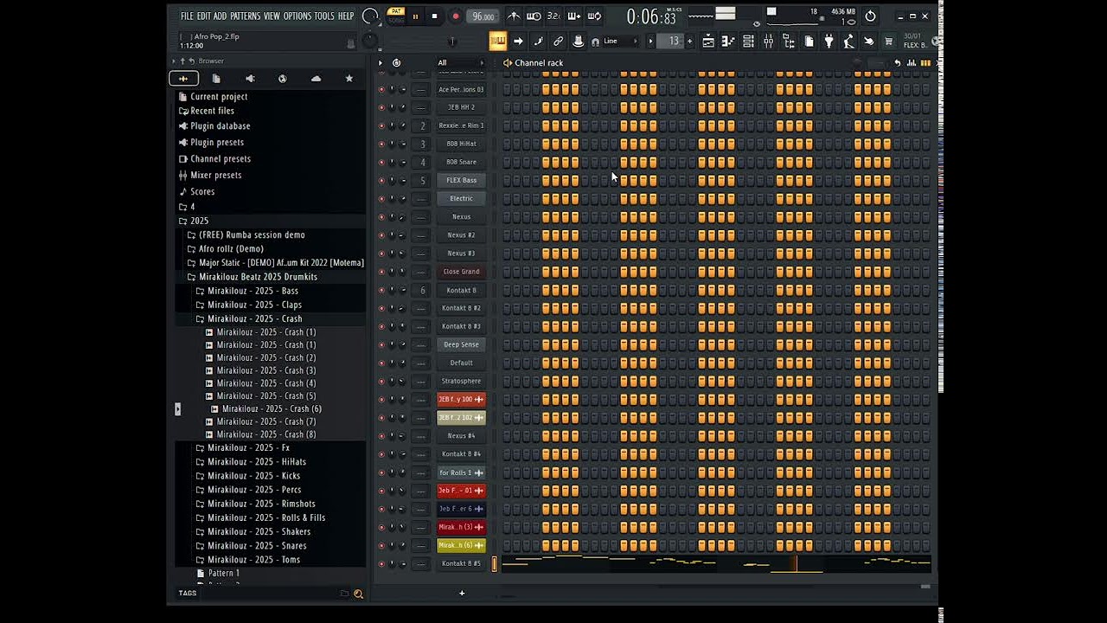Click the new pattern plus button beside 13

click(690, 41)
